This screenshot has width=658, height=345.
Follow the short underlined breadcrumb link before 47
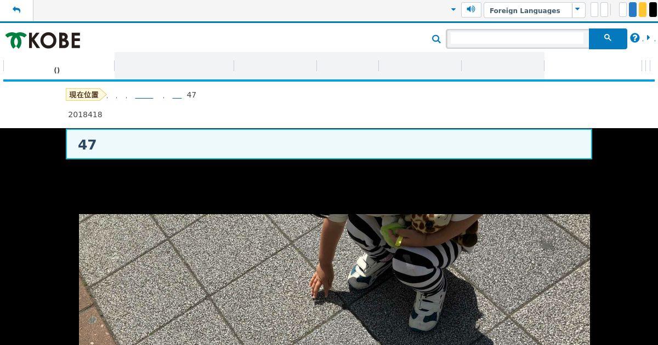[177, 95]
